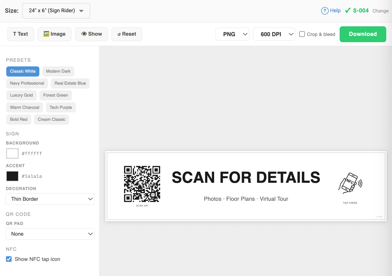Viewport: 392px width, 276px height.
Task: Open the Thin Border decoration dropdown
Action: tap(50, 199)
